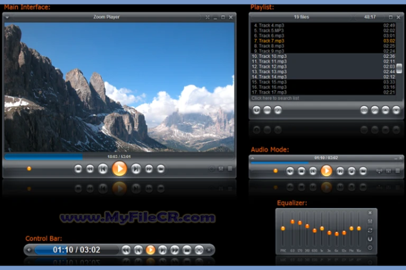Open the Equalizer presets sliders icon
This screenshot has height=270, width=406.
370,221
